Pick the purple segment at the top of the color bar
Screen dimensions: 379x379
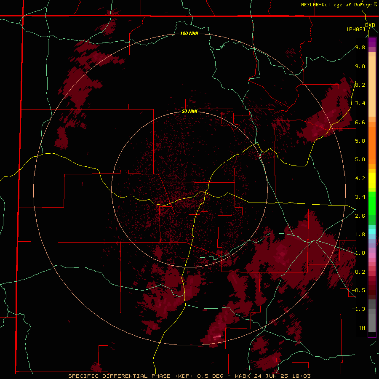tap(372, 42)
